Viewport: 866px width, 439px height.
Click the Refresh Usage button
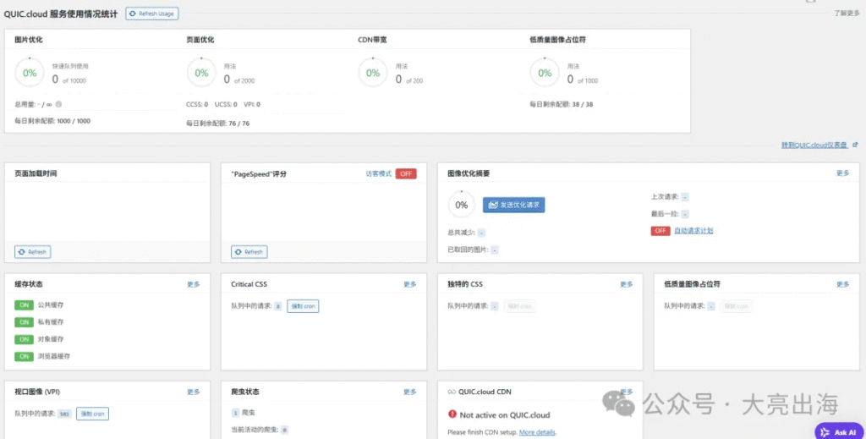(152, 14)
